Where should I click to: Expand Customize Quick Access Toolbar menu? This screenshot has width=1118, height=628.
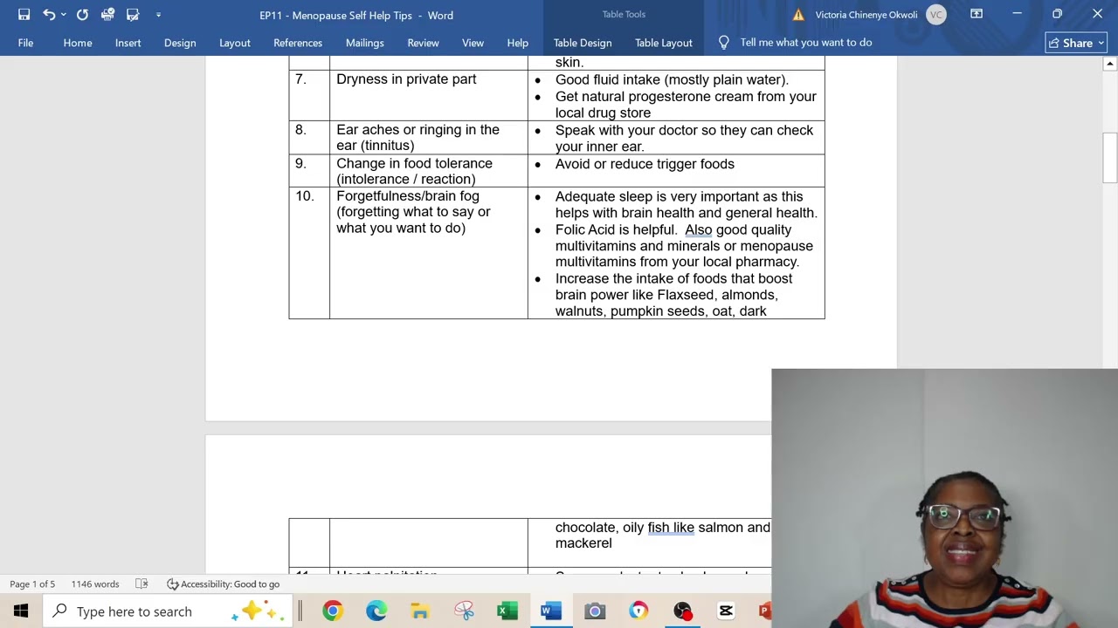click(x=158, y=15)
